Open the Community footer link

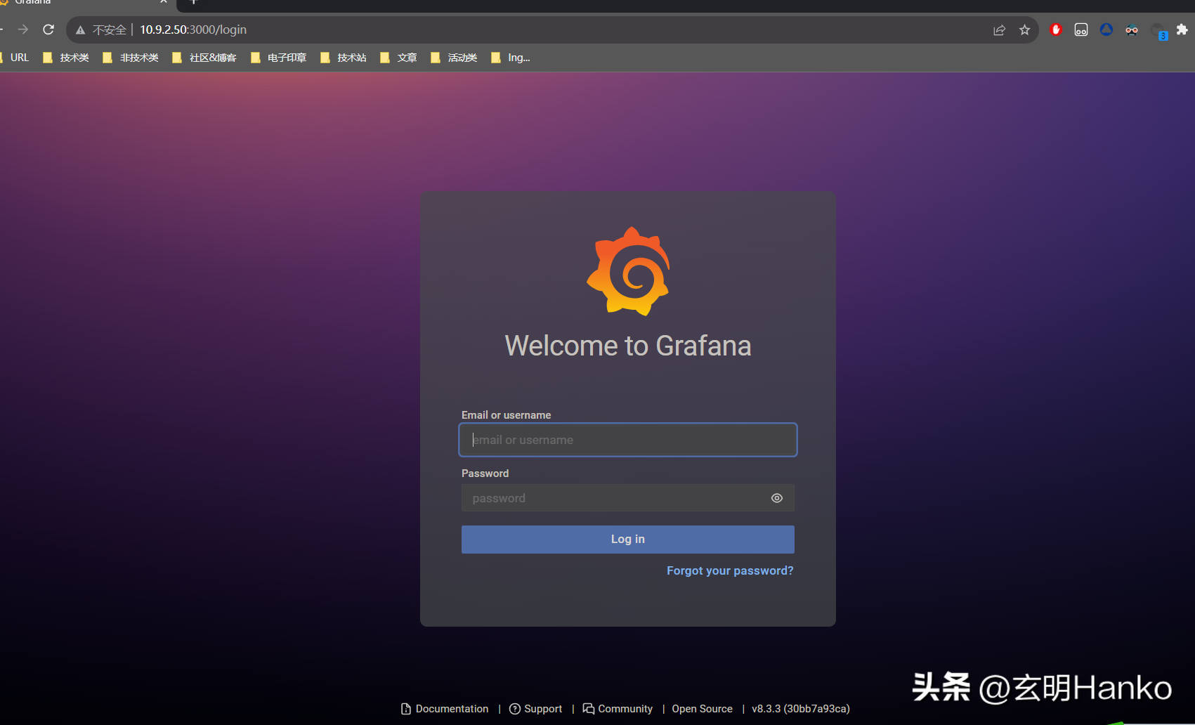coord(618,709)
